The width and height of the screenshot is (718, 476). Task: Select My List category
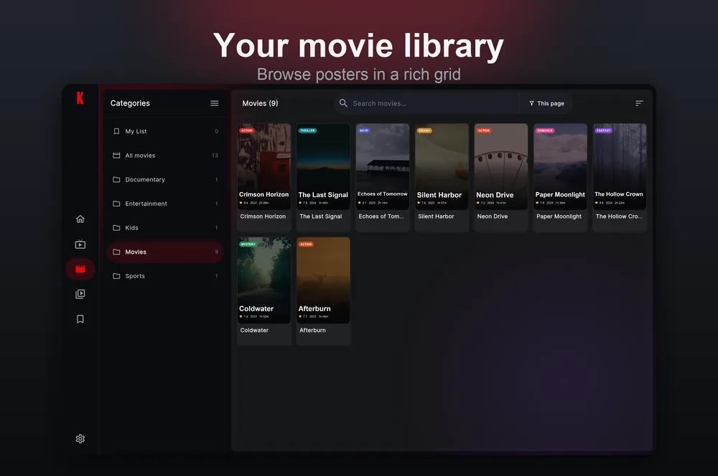point(165,131)
